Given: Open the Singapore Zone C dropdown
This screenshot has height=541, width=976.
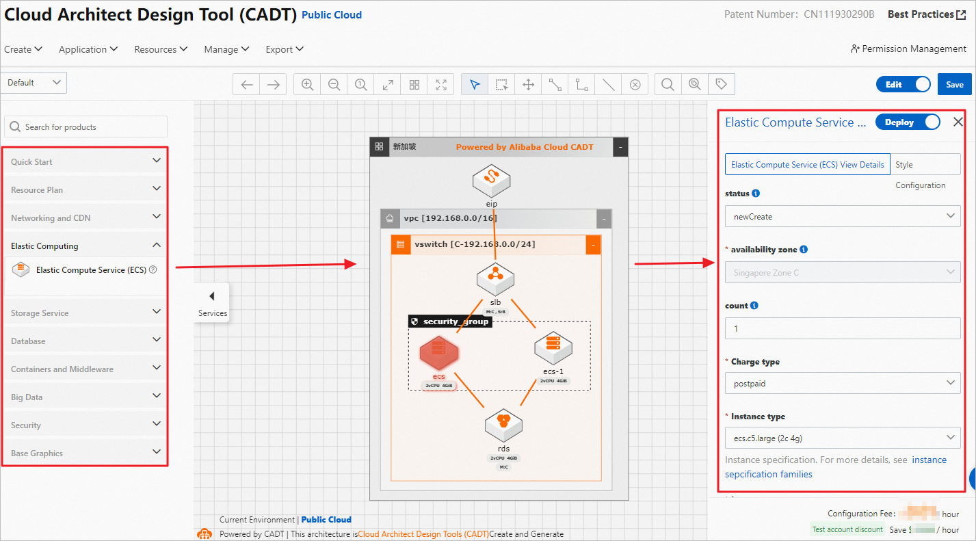Looking at the screenshot, I should 843,272.
